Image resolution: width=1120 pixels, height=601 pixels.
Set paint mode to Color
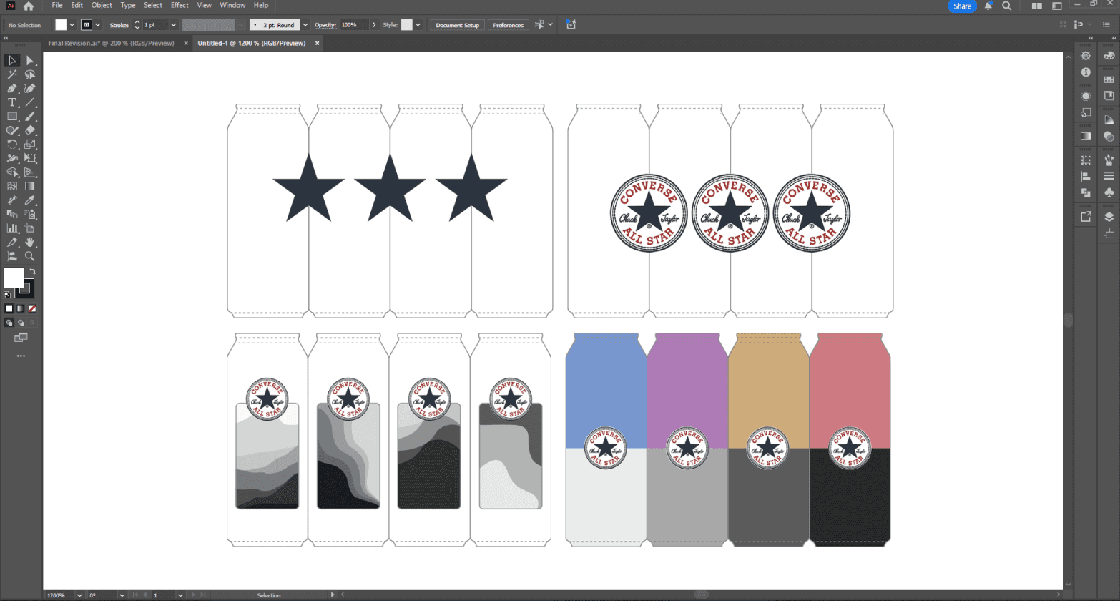tap(9, 308)
